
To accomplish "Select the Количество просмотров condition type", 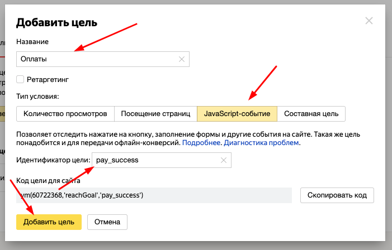I will pyautogui.click(x=65, y=113).
